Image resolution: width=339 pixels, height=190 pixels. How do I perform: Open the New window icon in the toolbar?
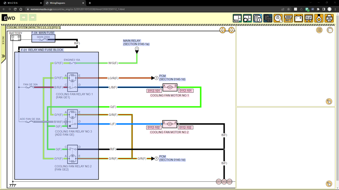click(237, 18)
